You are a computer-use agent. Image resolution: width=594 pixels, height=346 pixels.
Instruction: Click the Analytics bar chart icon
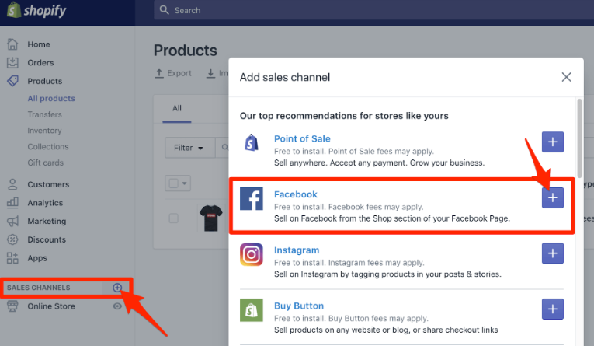click(x=12, y=203)
